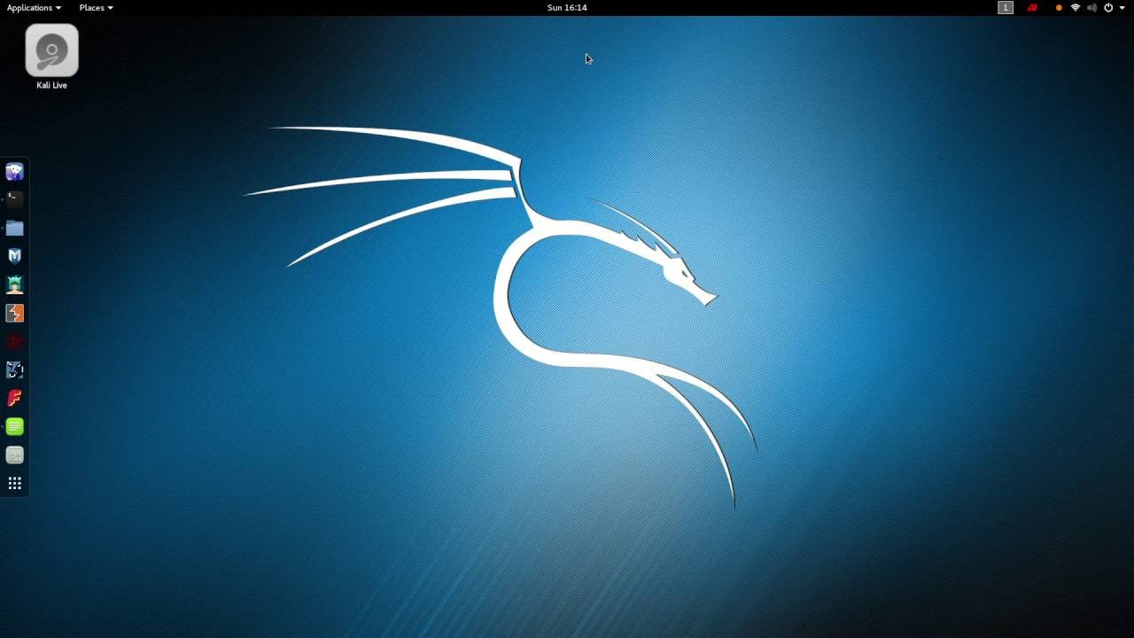Select the Kali Live desktop icon
The image size is (1134, 638).
[51, 57]
